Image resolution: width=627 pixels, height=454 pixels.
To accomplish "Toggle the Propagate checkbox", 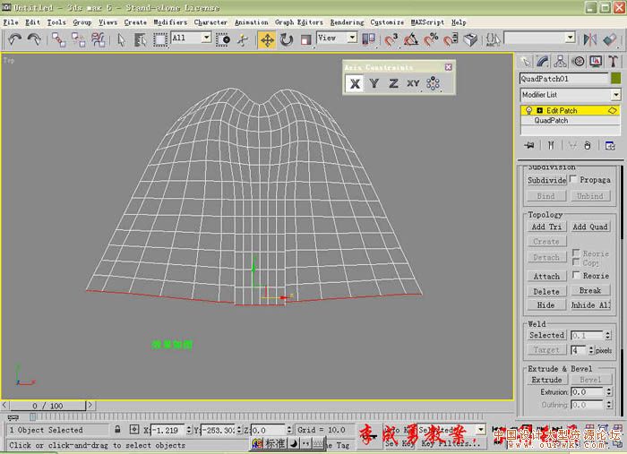I will coord(573,179).
